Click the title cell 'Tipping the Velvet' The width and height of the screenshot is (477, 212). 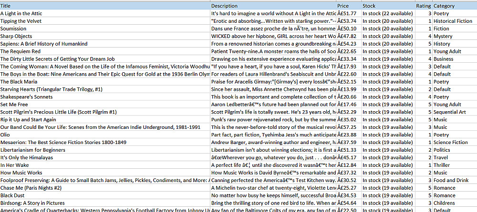pyautogui.click(x=105, y=21)
